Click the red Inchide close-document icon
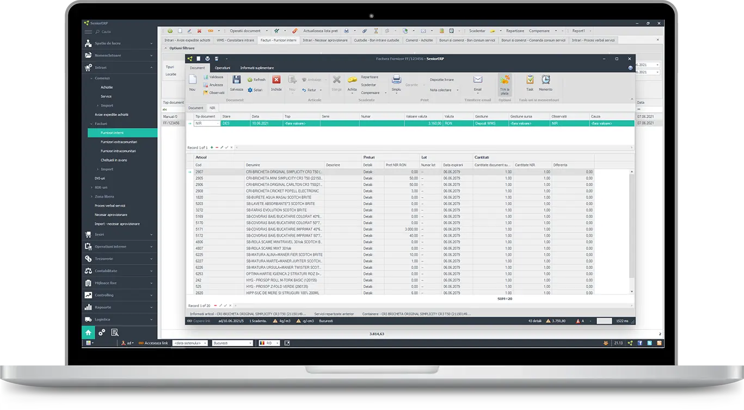This screenshot has height=410, width=744. pos(276,79)
